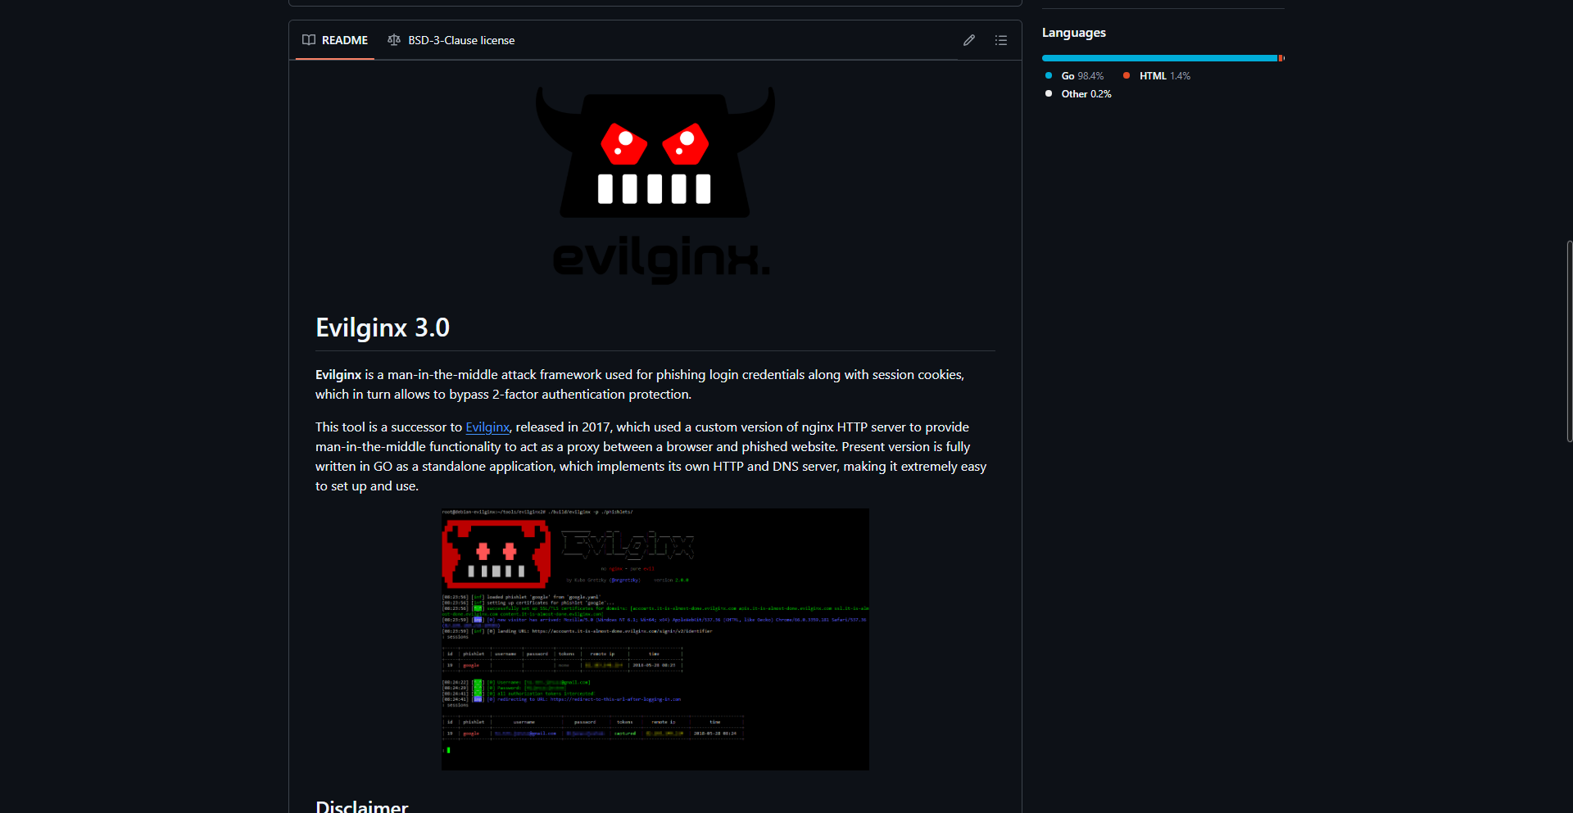Click the README book icon
This screenshot has width=1573, height=813.
[309, 40]
